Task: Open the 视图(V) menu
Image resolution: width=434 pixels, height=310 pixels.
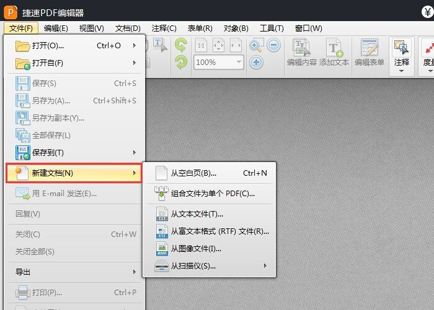Action: click(91, 28)
